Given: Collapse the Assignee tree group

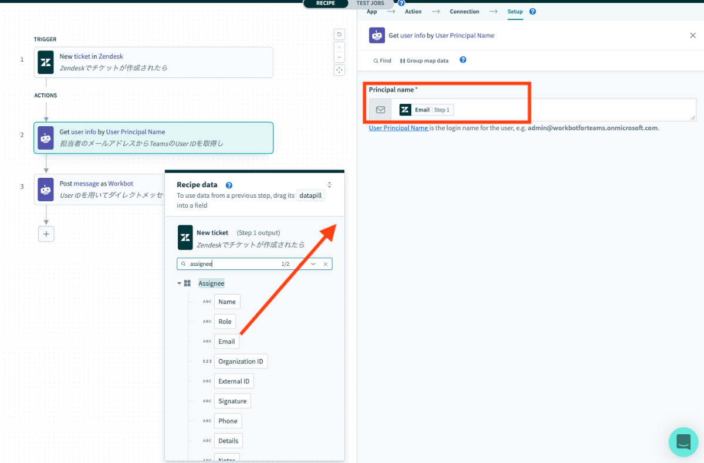Looking at the screenshot, I should (x=179, y=283).
